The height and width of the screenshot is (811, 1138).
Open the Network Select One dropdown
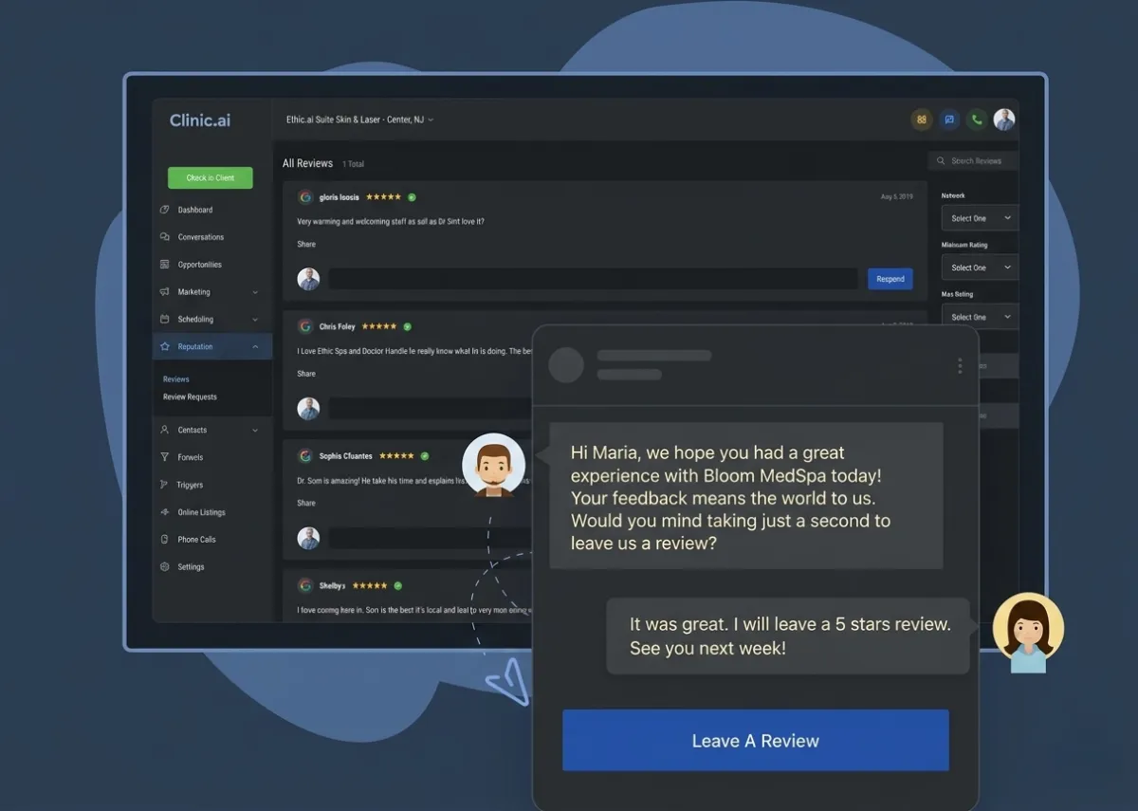(980, 218)
